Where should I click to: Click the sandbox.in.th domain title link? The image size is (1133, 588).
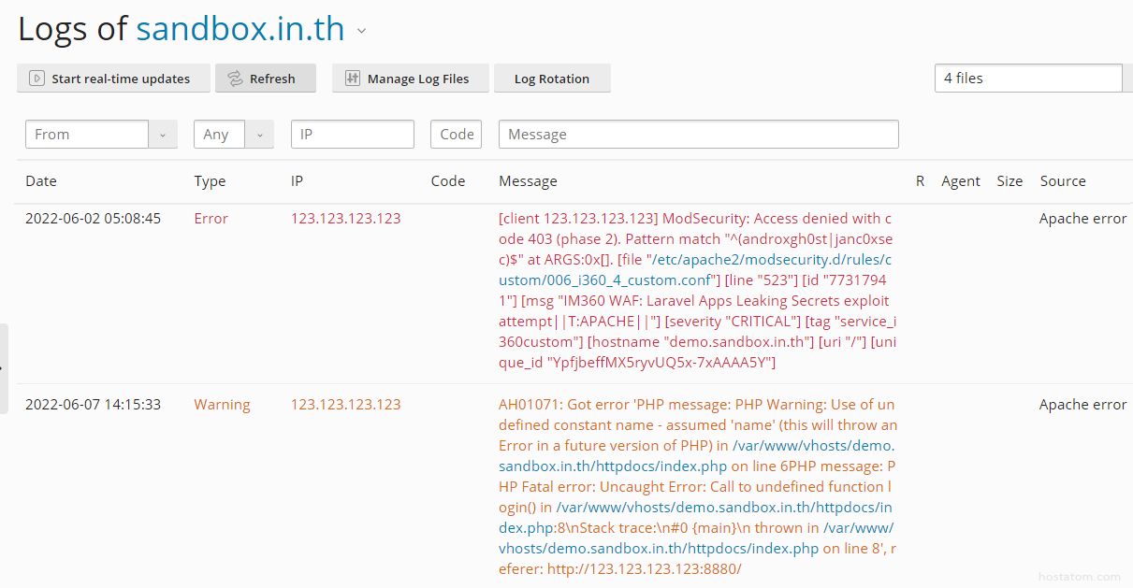240,29
